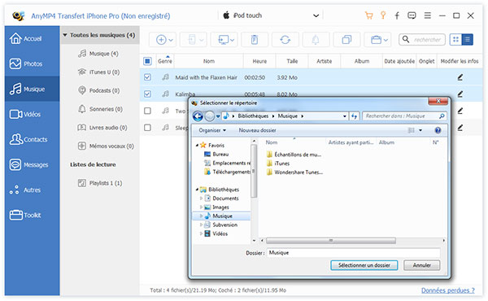Image resolution: width=488 pixels, height=301 pixels.
Task: Open the Toolkit sidebar tab
Action: [32, 215]
